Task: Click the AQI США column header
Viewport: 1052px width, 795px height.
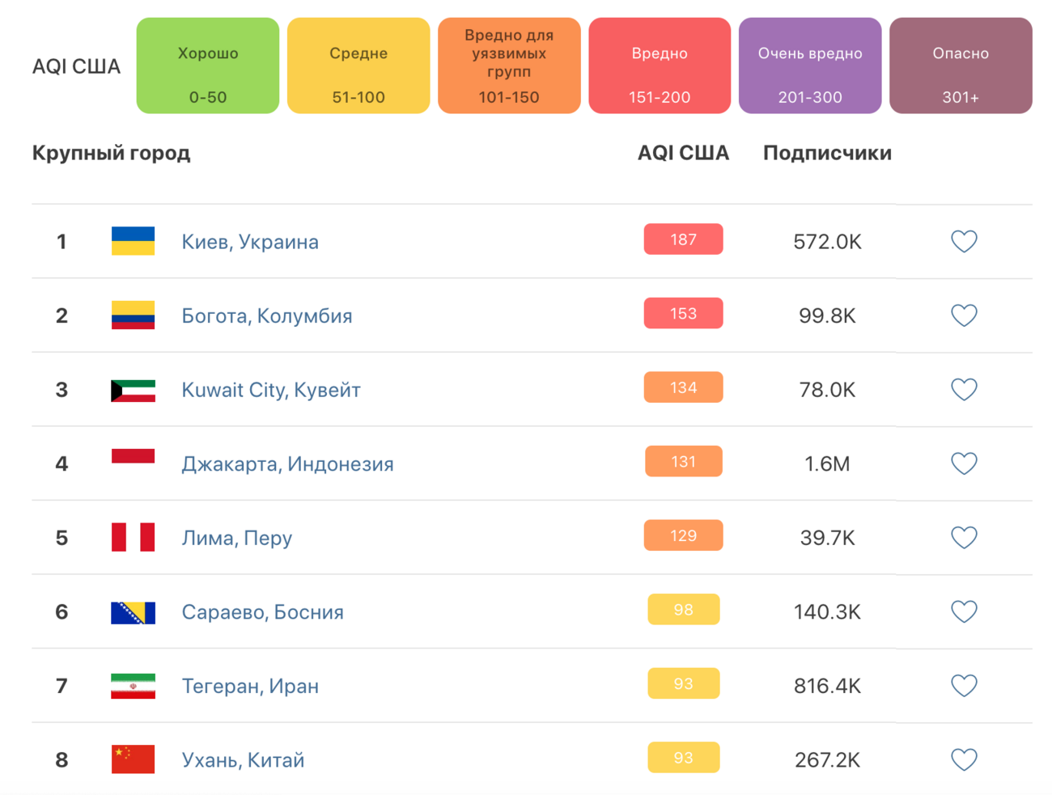Action: pyautogui.click(x=683, y=153)
